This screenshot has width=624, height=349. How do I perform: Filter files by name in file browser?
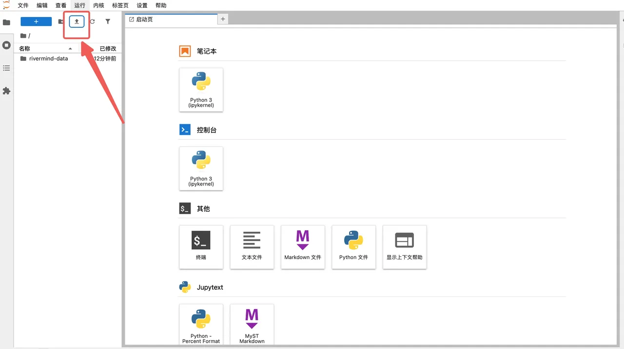click(108, 21)
